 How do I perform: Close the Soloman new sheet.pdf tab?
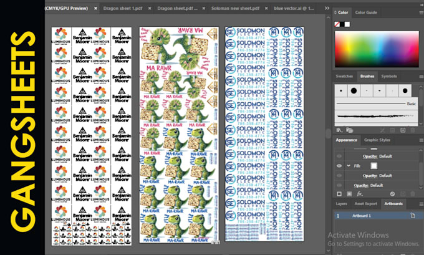[x=266, y=8]
